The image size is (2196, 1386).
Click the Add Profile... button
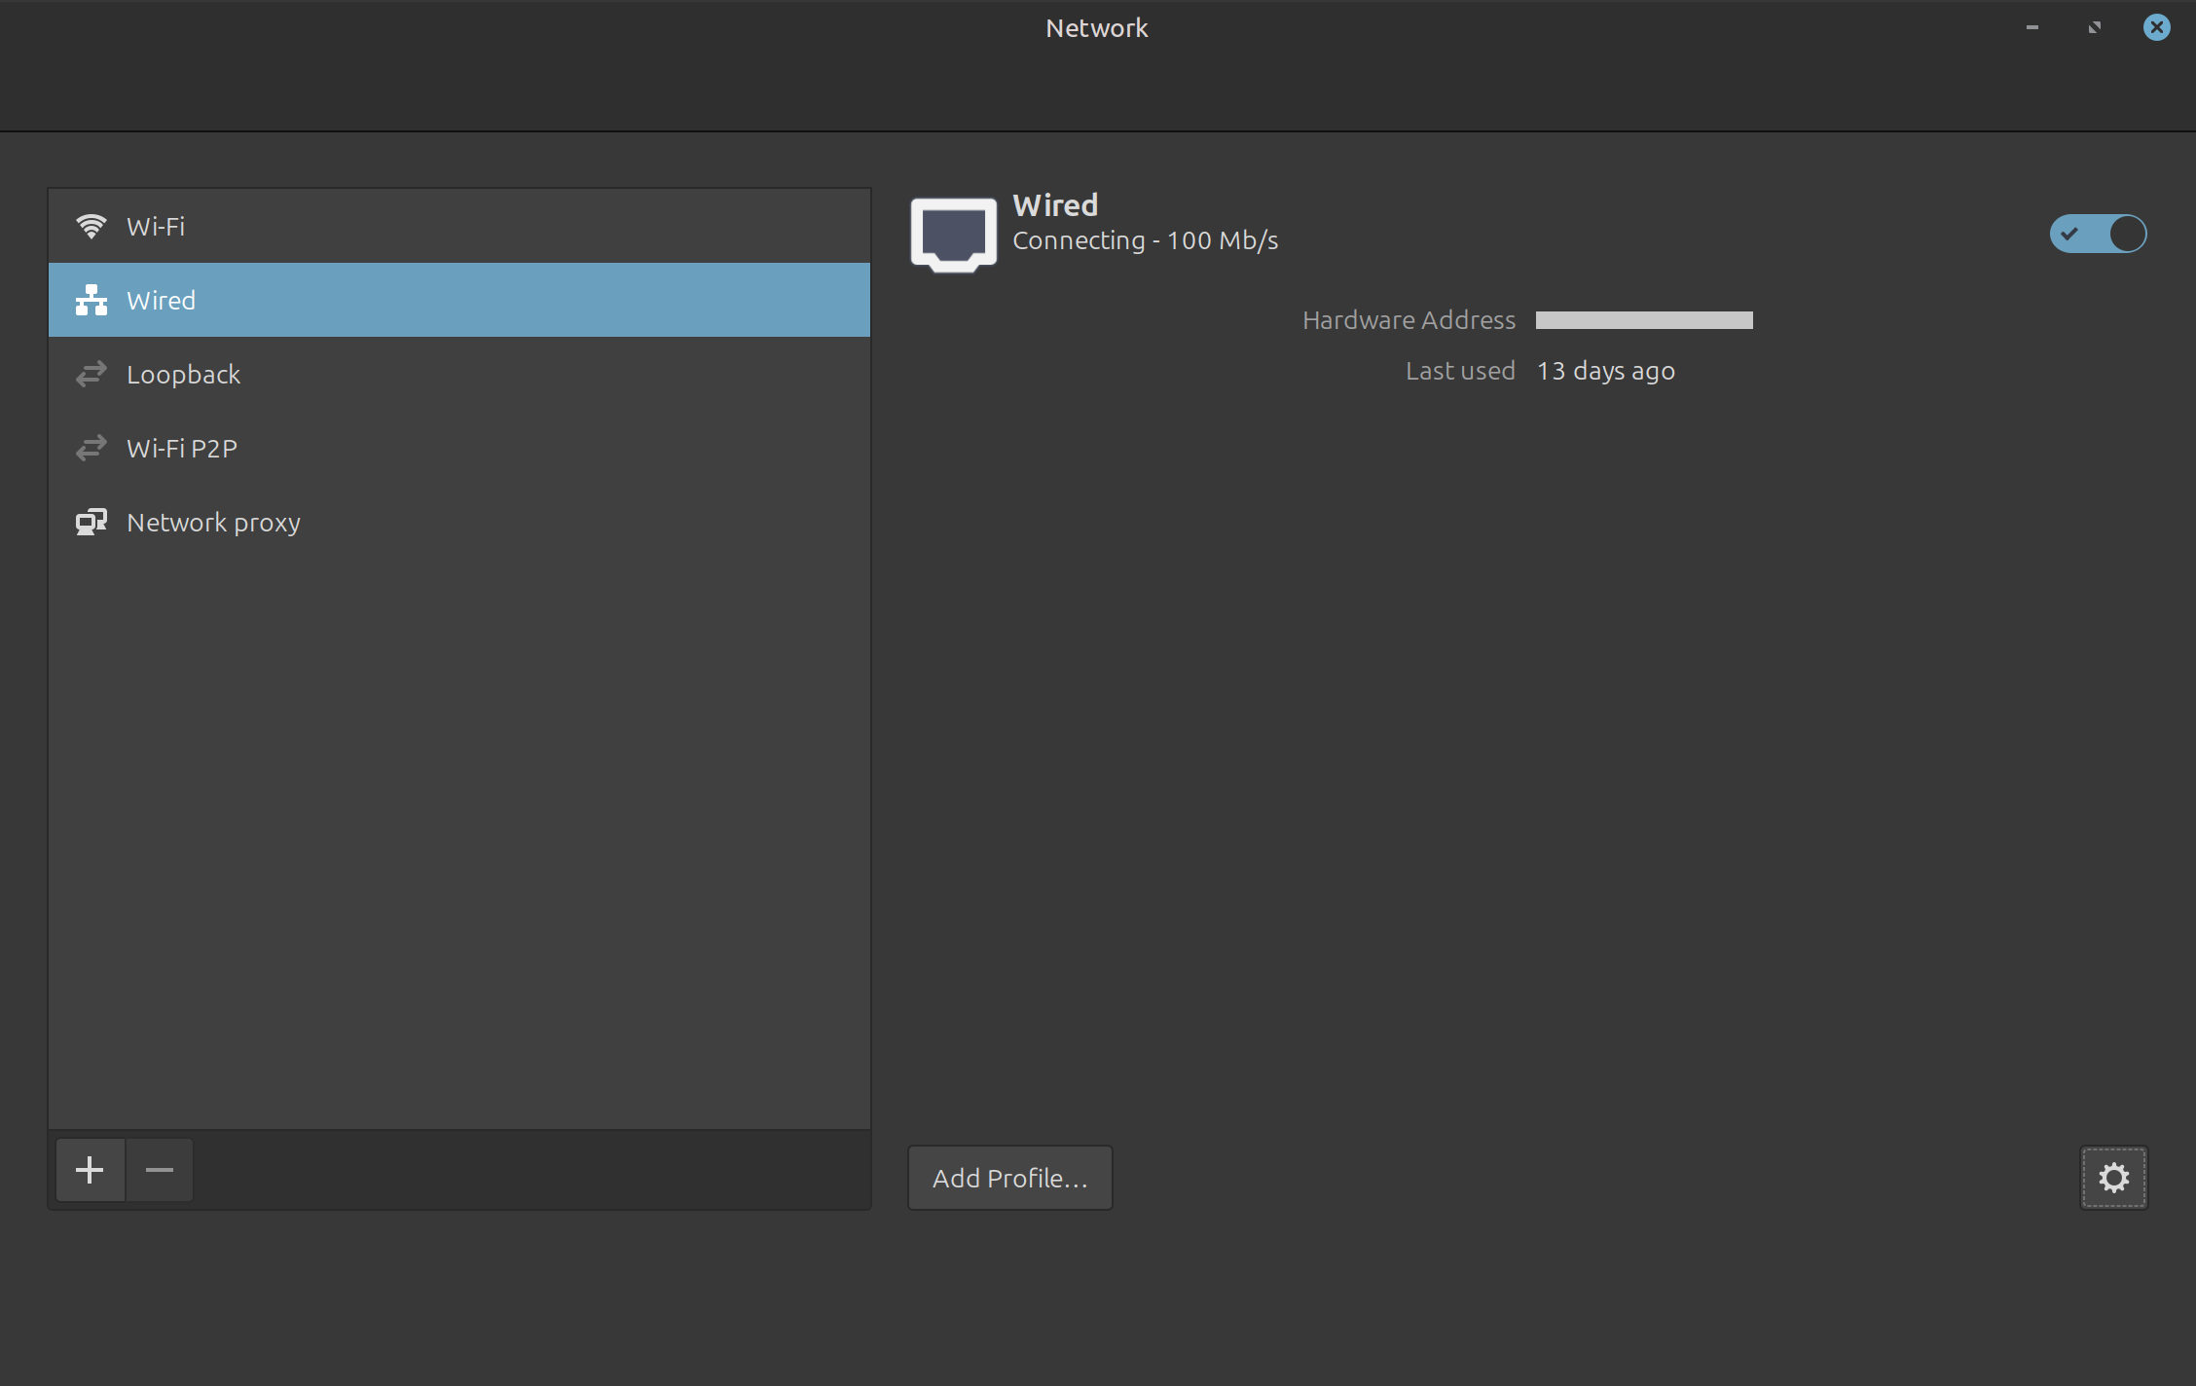pyautogui.click(x=1009, y=1178)
